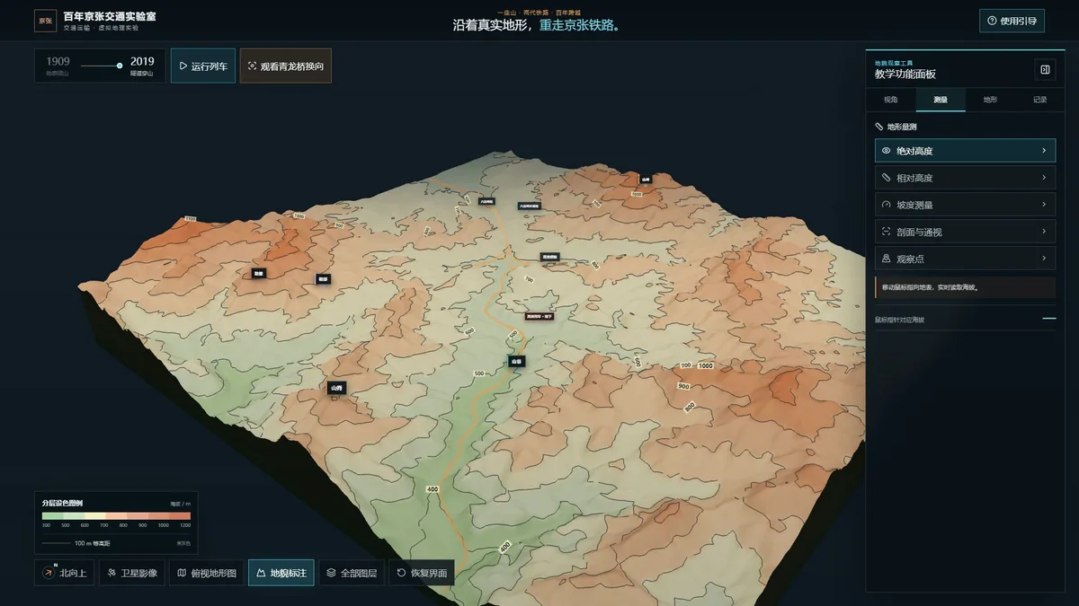This screenshot has width=1079, height=606.
Task: Click 观看青龙桥换向 button
Action: [x=285, y=66]
